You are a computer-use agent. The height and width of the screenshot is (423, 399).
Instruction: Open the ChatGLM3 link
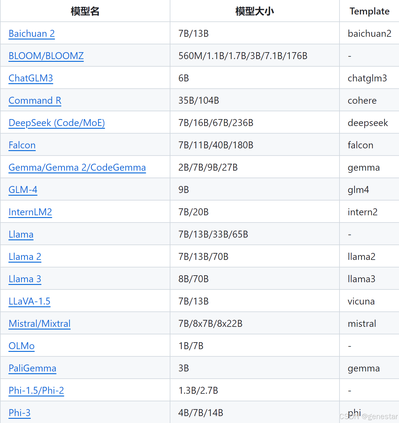pos(31,78)
